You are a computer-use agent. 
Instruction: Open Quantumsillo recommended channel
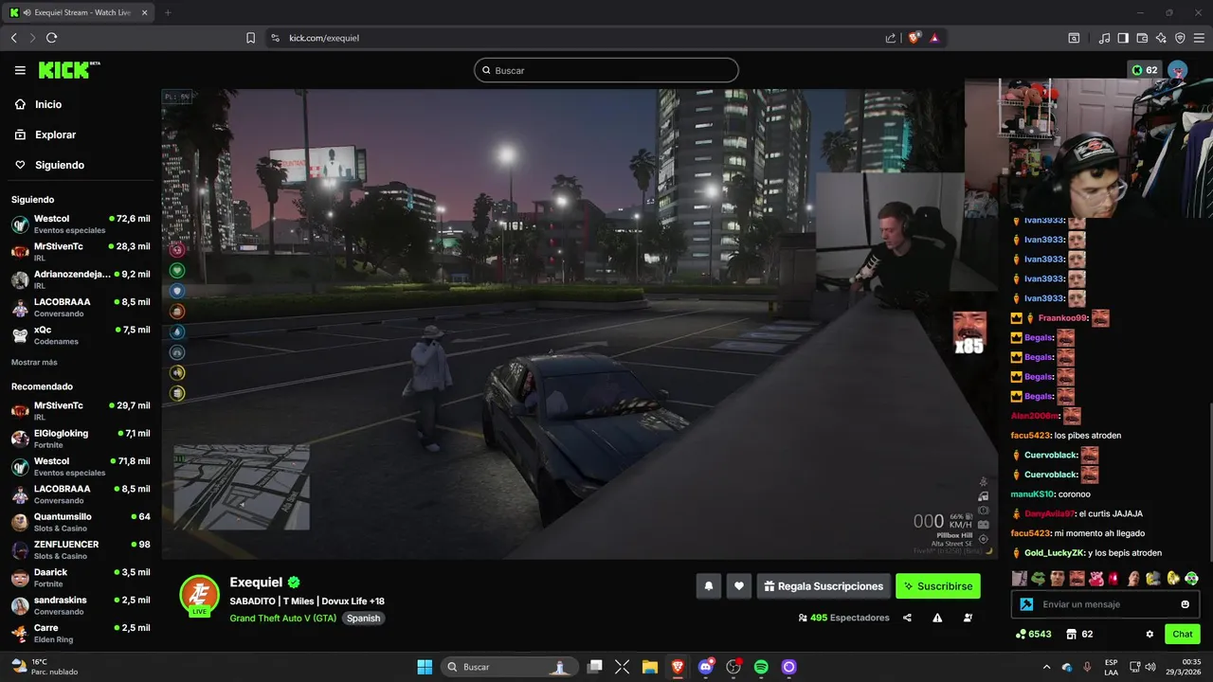pyautogui.click(x=80, y=522)
